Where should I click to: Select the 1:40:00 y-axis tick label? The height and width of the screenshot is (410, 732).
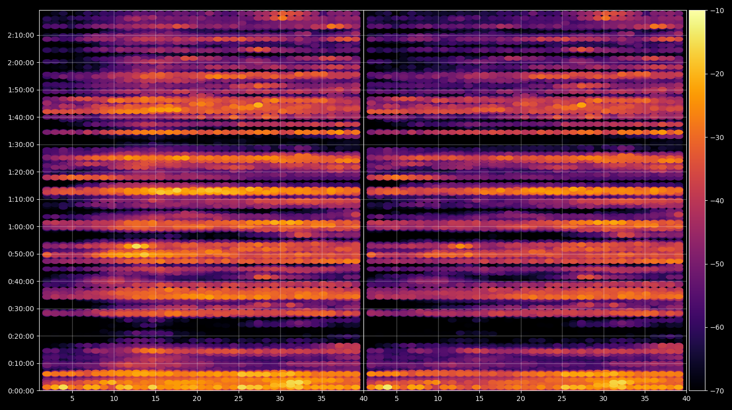coord(21,117)
